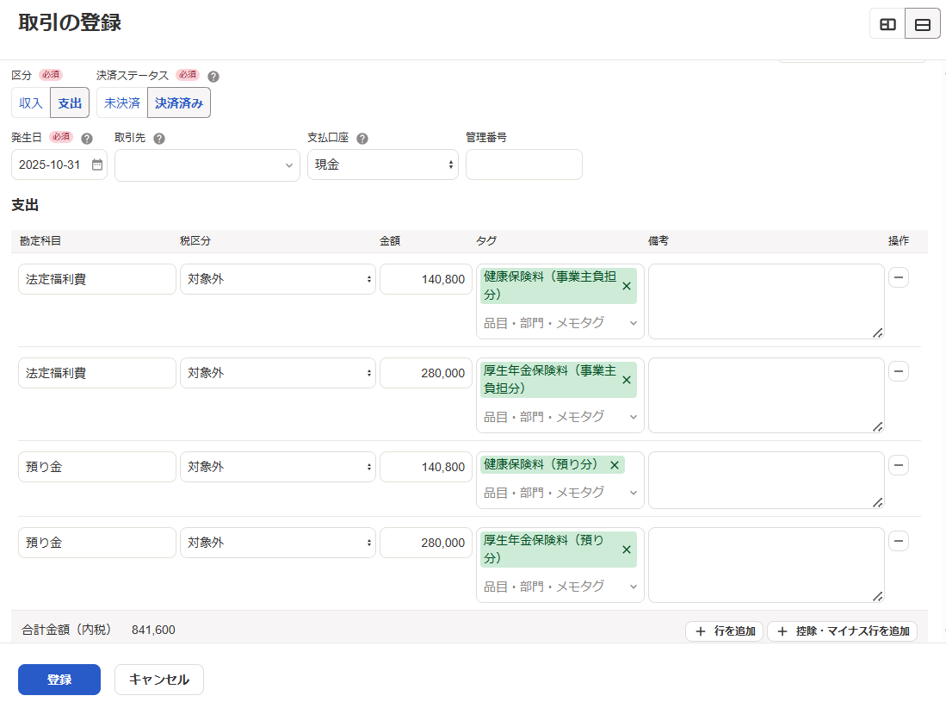Delete 預り金 140,800 row

point(899,465)
